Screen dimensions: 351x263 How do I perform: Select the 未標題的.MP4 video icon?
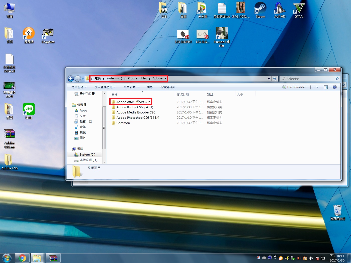click(x=10, y=90)
